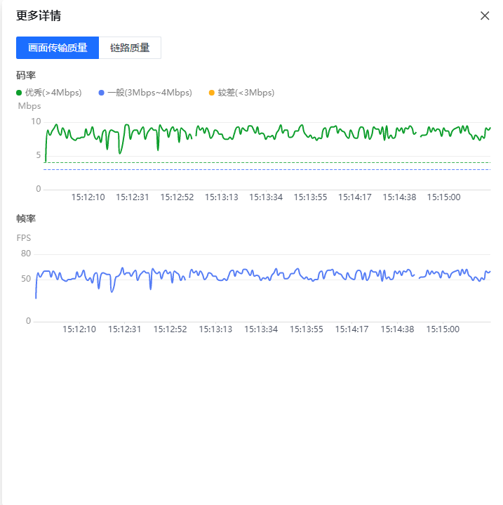Click the 15:13:13 tick on bitrate chart
The width and height of the screenshot is (503, 505).
tap(221, 197)
